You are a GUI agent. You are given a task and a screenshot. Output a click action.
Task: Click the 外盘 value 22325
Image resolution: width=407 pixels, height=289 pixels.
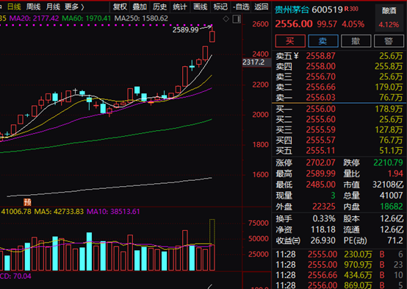pyautogui.click(x=324, y=207)
